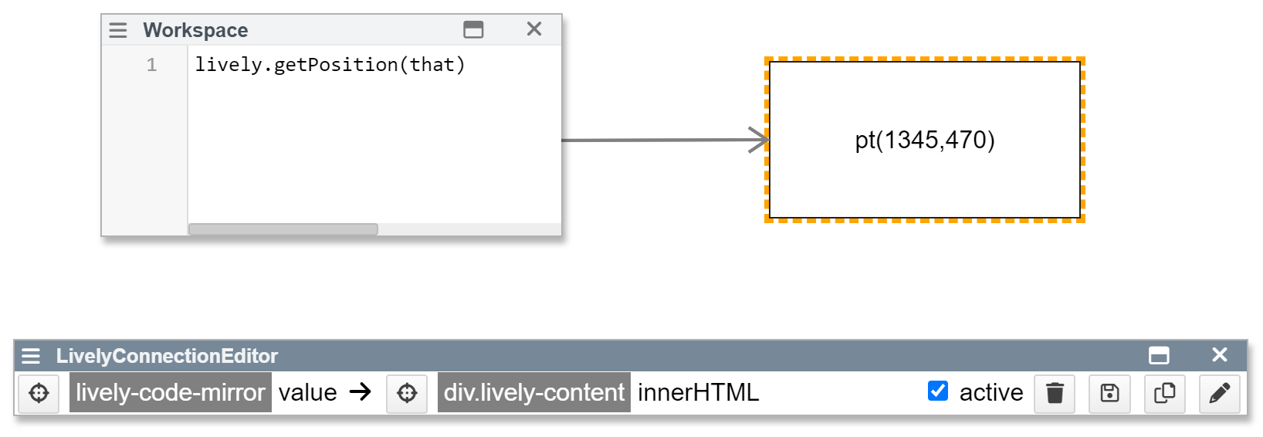Close the LivelyConnectionEditor window
1263x437 pixels.
click(1220, 355)
